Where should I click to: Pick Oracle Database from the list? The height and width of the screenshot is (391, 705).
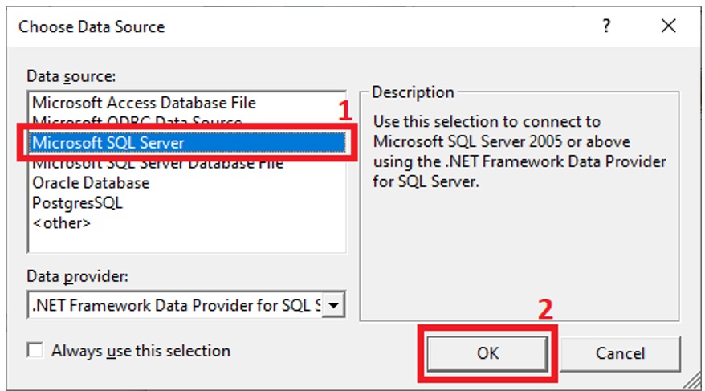[x=91, y=183]
